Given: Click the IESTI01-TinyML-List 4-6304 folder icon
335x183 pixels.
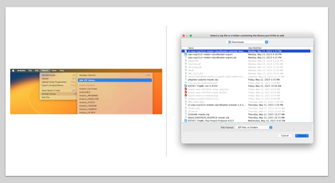Looking at the screenshot, I should click(186, 85).
